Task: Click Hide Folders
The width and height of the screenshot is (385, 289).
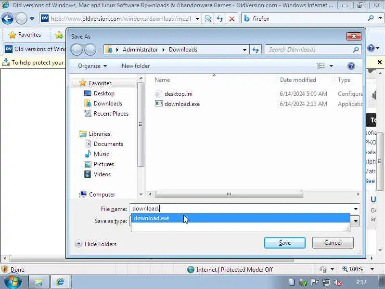Action: coord(96,244)
